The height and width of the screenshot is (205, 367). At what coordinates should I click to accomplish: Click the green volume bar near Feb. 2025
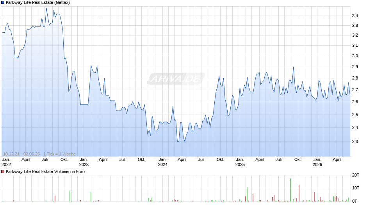[247, 194]
